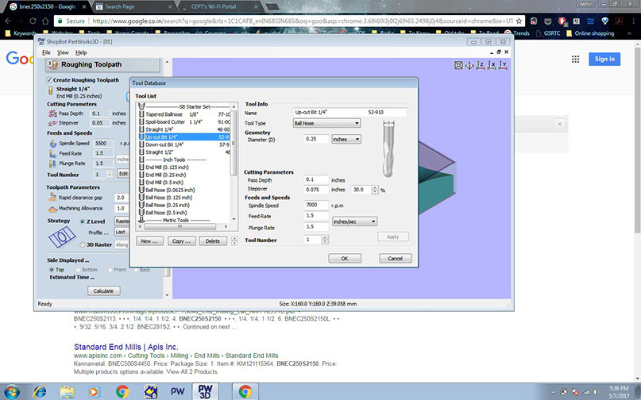Open Internet Explorer from the taskbar
Image resolution: width=641 pixels, height=400 pixels.
[x=40, y=392]
